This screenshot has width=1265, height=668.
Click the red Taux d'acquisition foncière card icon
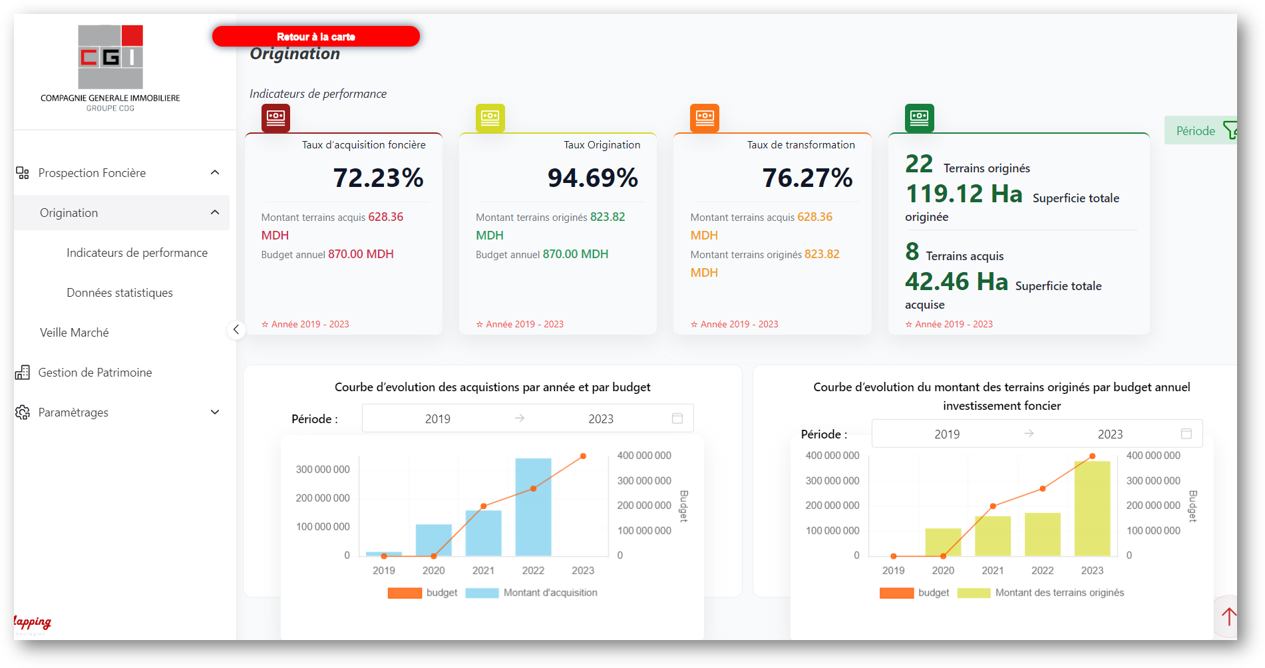point(275,118)
